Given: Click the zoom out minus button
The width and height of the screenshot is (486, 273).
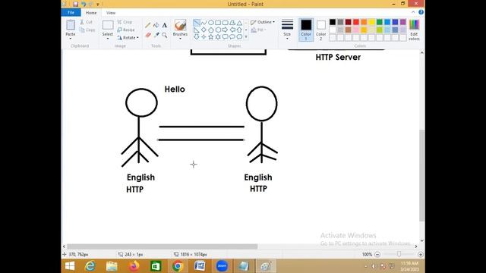Looking at the screenshot, I should point(377,254).
